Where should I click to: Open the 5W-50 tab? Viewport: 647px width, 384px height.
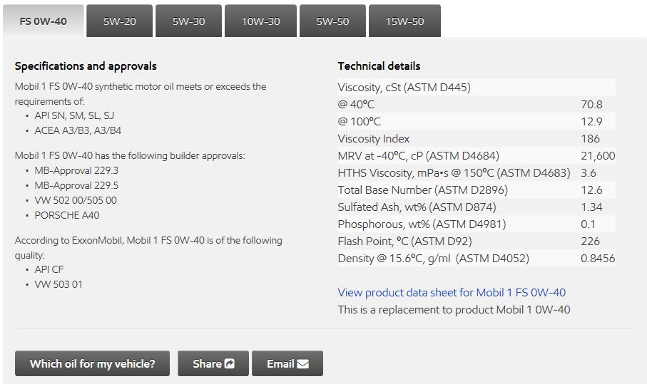(x=332, y=21)
